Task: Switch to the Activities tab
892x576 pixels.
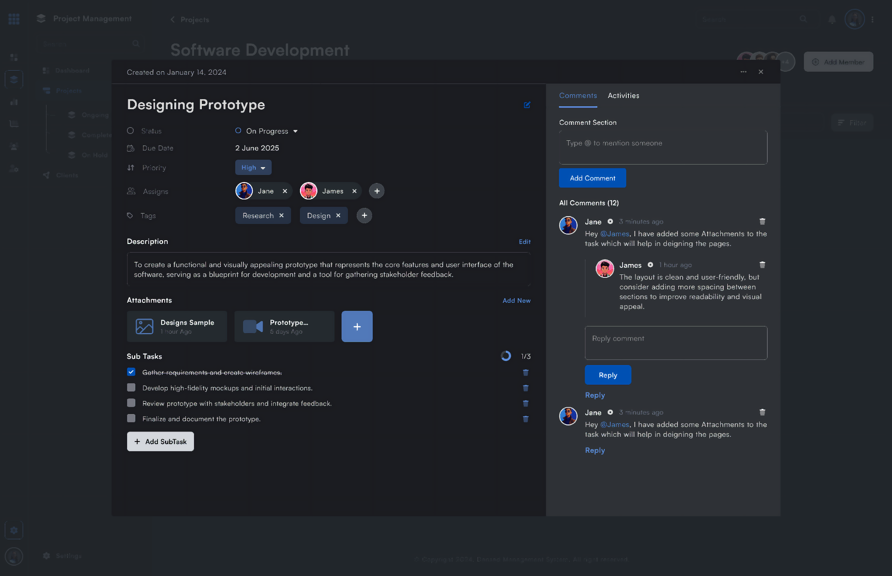Action: pyautogui.click(x=623, y=96)
